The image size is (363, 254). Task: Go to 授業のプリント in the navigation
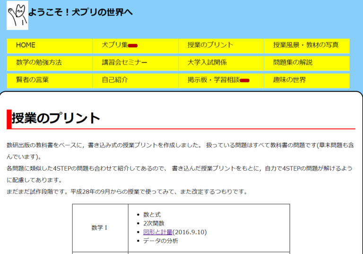[221, 46]
